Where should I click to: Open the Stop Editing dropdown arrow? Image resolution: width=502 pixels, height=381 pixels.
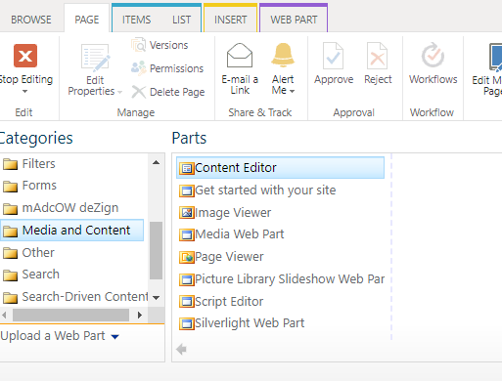click(24, 92)
